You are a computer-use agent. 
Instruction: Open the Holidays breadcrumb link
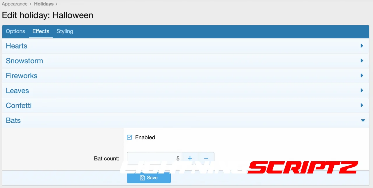[x=44, y=4]
